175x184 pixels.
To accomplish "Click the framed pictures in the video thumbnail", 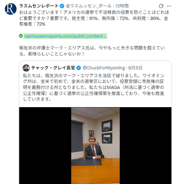I will click(x=107, y=131).
